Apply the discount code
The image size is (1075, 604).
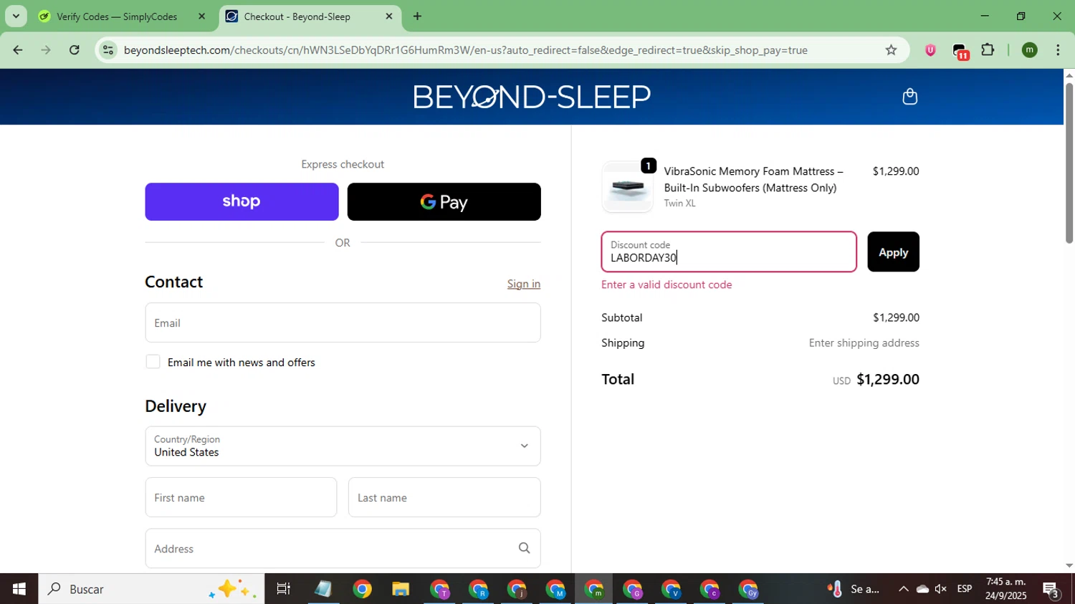click(893, 251)
